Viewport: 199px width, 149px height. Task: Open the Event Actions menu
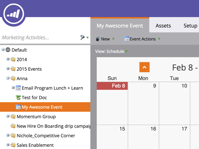point(142,39)
